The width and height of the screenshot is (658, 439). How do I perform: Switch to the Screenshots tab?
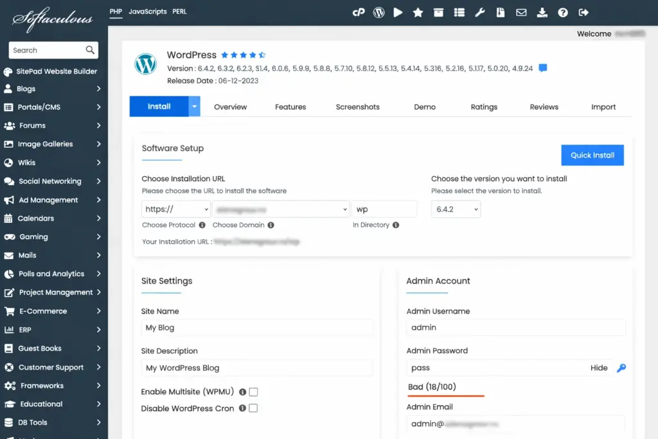357,107
